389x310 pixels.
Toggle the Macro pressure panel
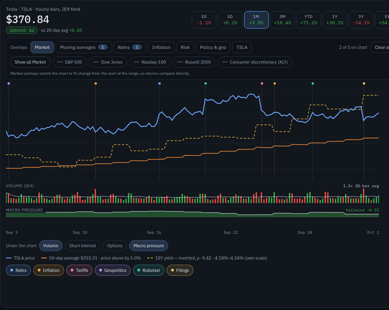[x=148, y=246]
